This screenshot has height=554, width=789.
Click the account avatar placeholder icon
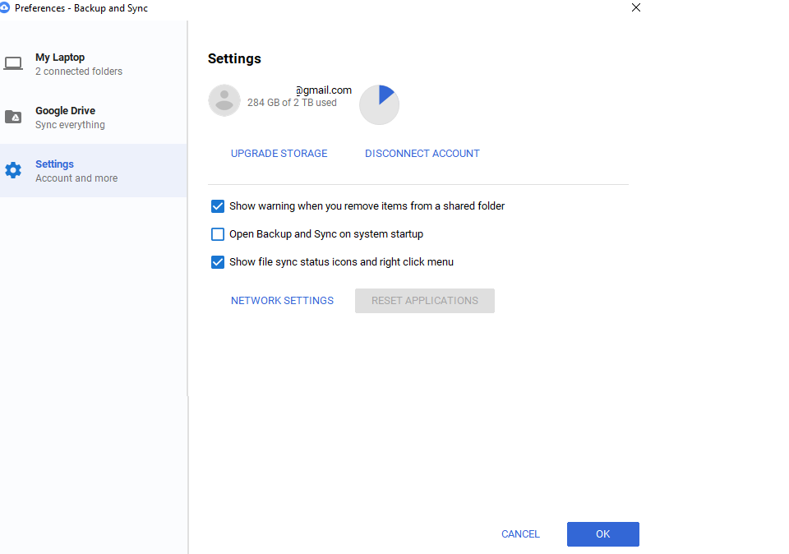point(224,100)
